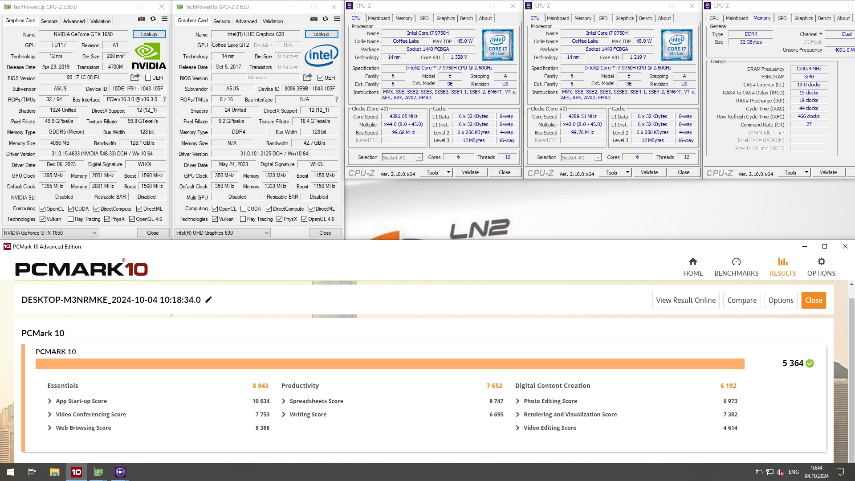Click Validate button in first CPU-Z

[470, 172]
